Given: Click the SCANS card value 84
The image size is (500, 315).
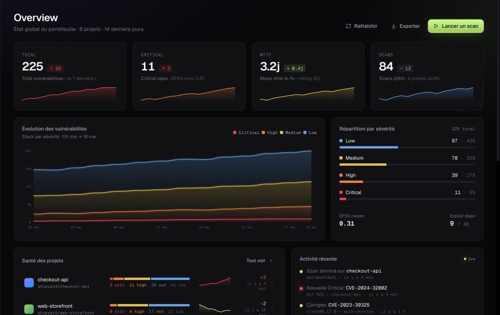Looking at the screenshot, I should [x=386, y=66].
